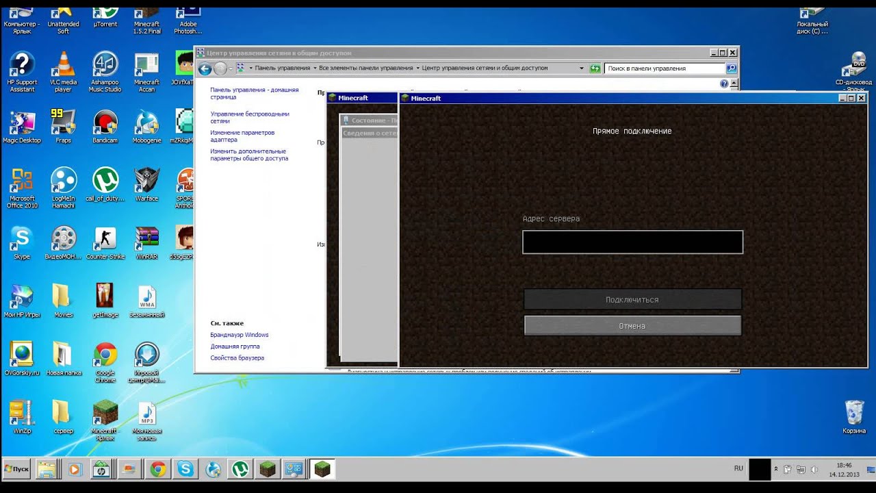
Task: Open the address bar history dropdown arrow
Action: [582, 68]
